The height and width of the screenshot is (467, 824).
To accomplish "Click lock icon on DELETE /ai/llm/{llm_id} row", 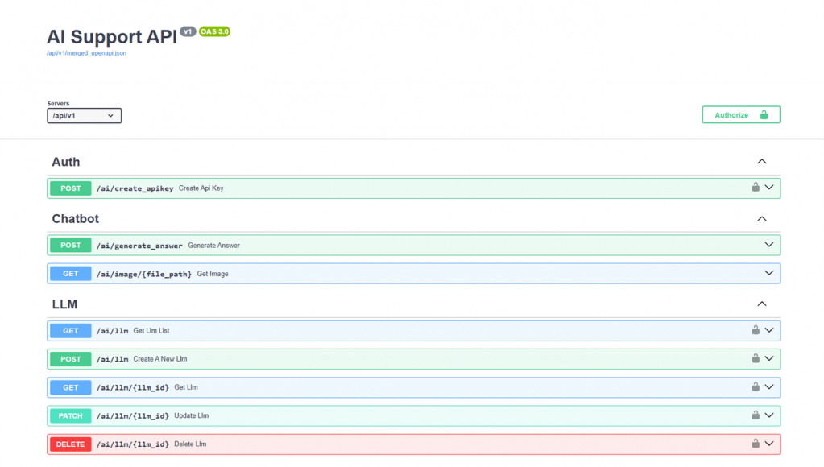I will pyautogui.click(x=756, y=444).
